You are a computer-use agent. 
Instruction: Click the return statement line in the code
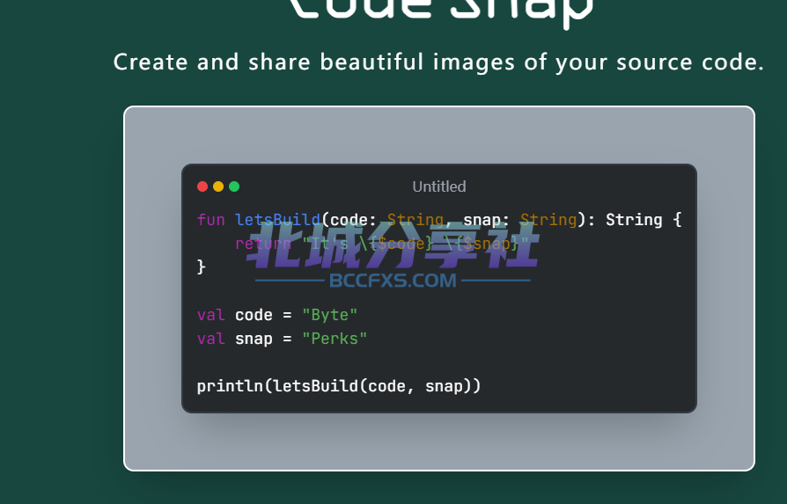pos(381,244)
